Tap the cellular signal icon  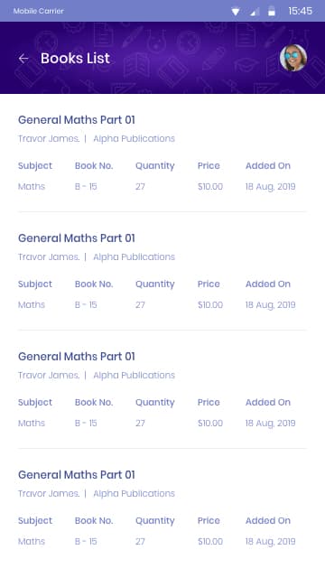pyautogui.click(x=255, y=12)
